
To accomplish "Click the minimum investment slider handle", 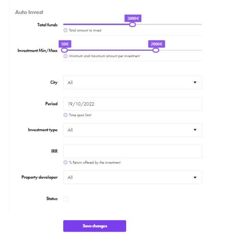I will point(64,50).
